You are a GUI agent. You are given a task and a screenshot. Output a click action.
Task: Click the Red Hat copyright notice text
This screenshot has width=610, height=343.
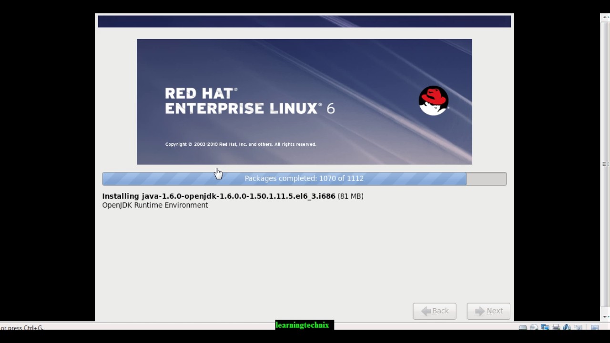click(x=241, y=144)
